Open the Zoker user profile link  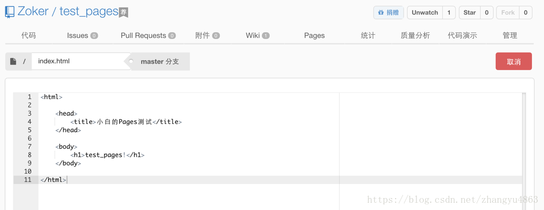(33, 11)
